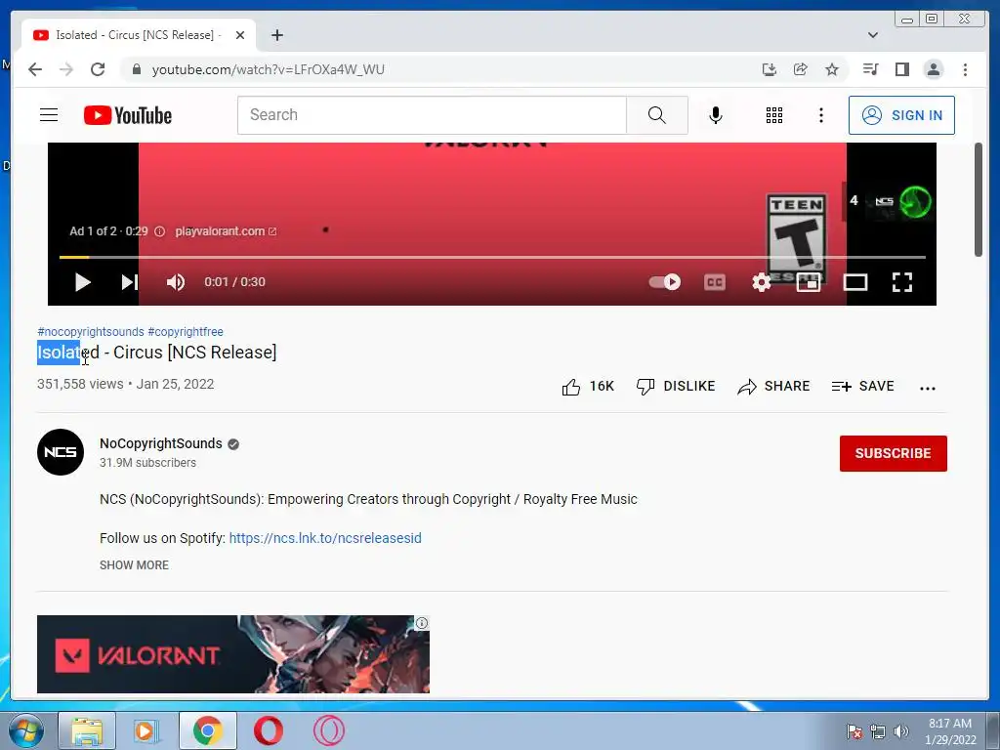
Task: Click the page vertical scrollbar
Action: click(979, 200)
